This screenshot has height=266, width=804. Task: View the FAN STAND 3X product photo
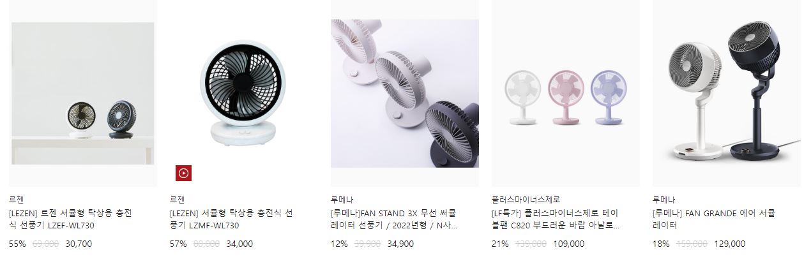405,93
